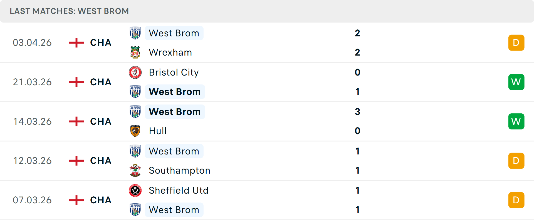Select the CHA label on the 14.03.26 match
The height and width of the screenshot is (220, 534).
click(100, 121)
